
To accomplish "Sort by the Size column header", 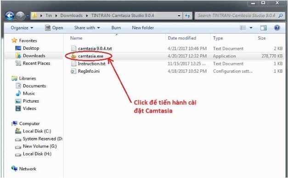I will (x=262, y=38).
